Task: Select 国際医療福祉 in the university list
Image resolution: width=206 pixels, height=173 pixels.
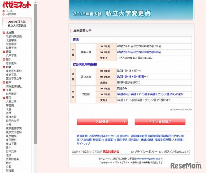Action: (14, 86)
